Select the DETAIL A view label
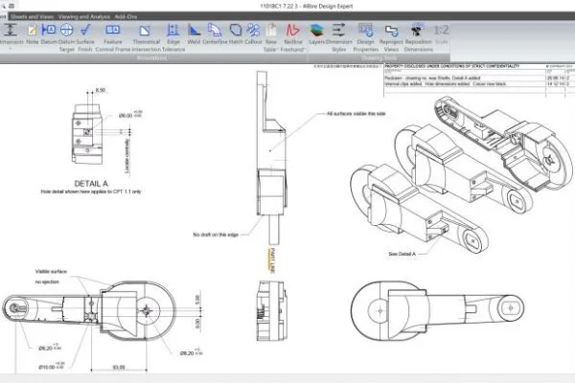 tap(91, 184)
